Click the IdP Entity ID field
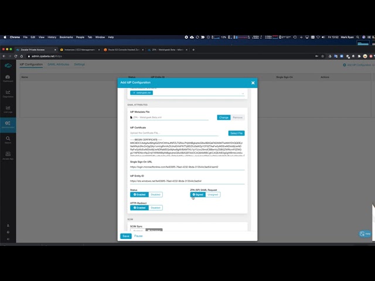 click(x=187, y=181)
